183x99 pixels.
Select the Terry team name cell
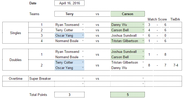(69, 14)
